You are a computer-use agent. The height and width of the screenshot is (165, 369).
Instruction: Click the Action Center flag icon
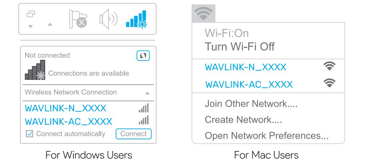[78, 19]
